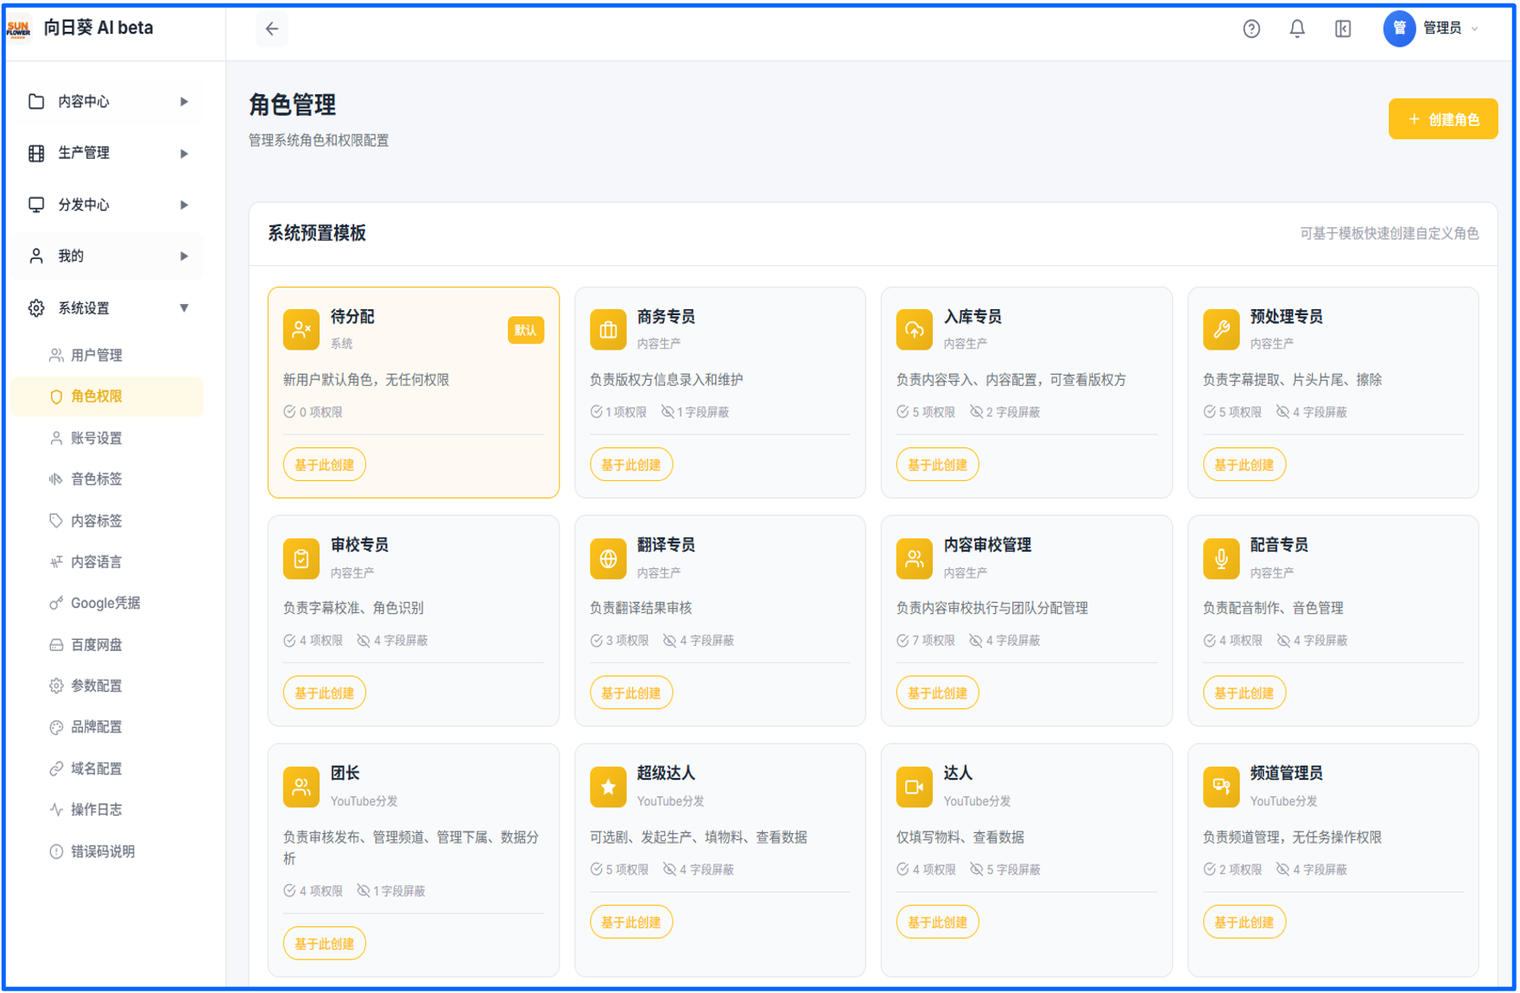The height and width of the screenshot is (993, 1520).
Task: Click 基于此创建 on 频道管理员 card
Action: click(1244, 922)
